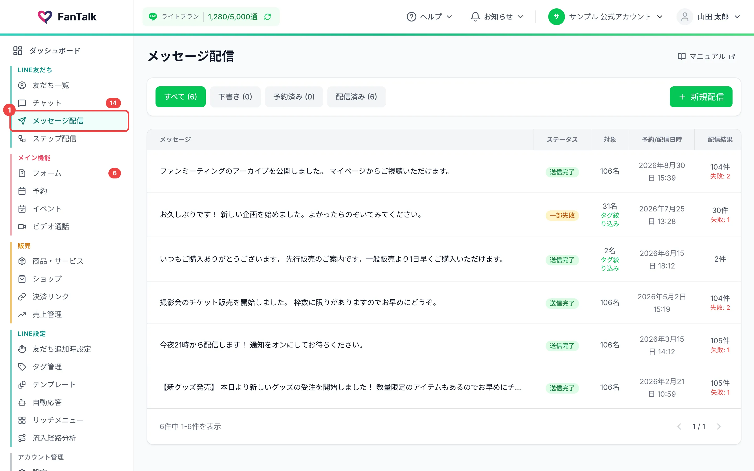Click the 自動応答 robot icon

point(22,402)
